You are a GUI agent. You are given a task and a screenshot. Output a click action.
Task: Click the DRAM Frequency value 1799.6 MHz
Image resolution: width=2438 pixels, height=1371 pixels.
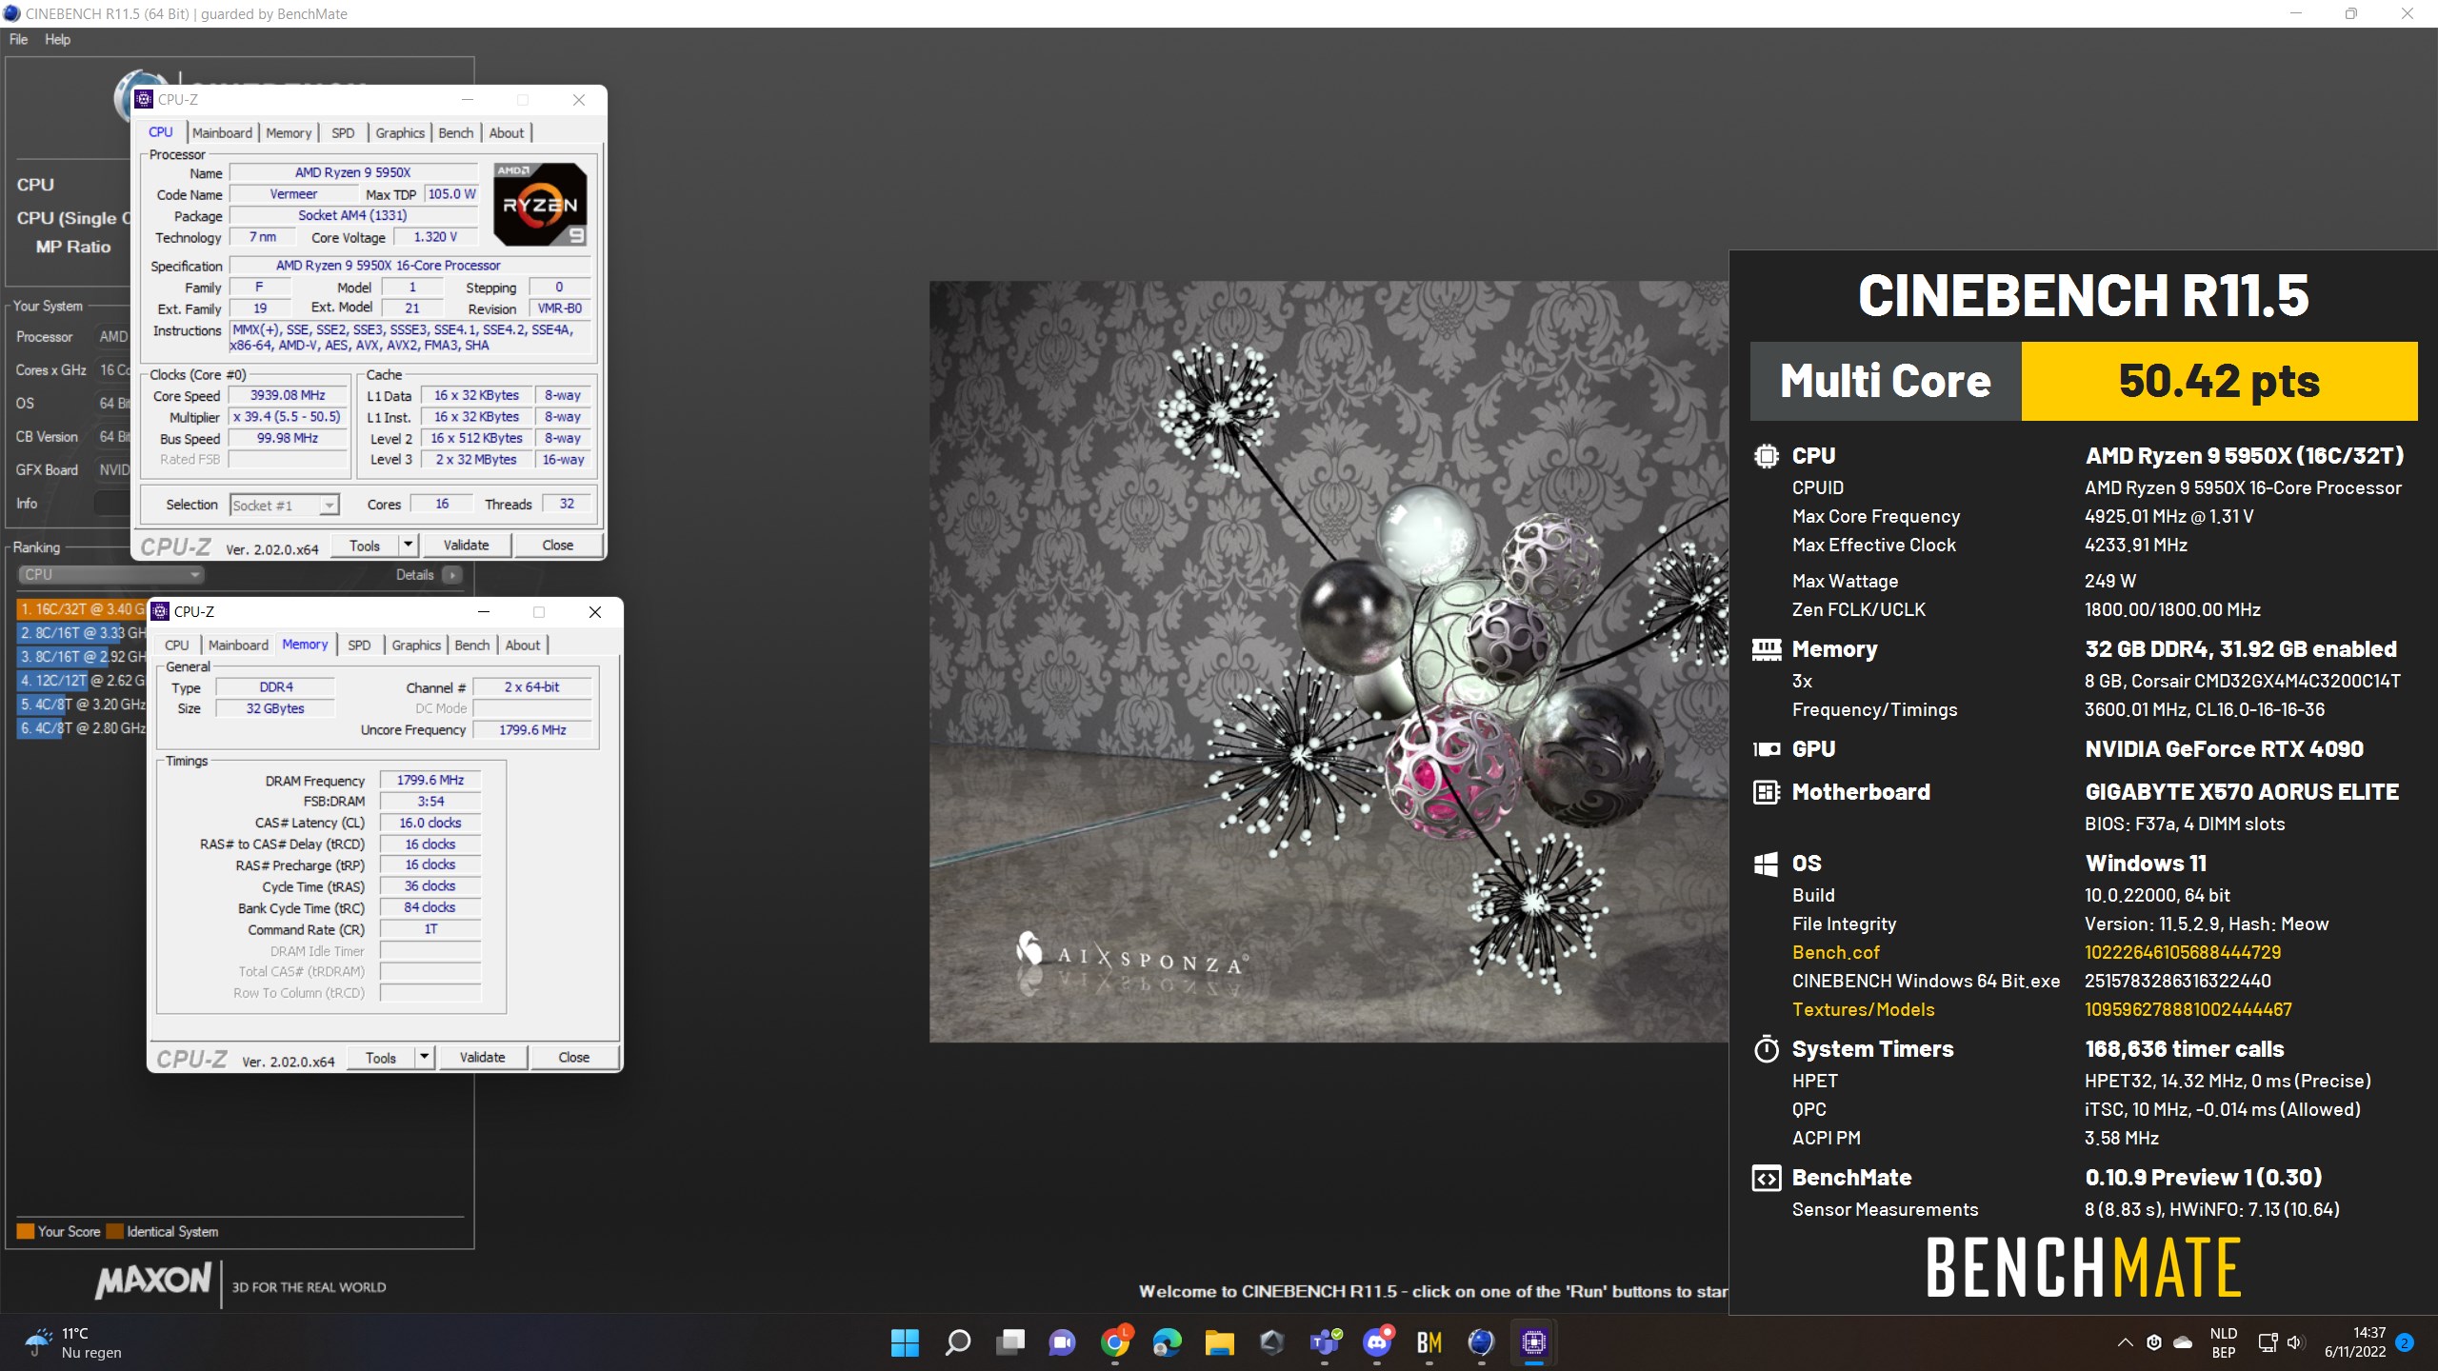430,780
